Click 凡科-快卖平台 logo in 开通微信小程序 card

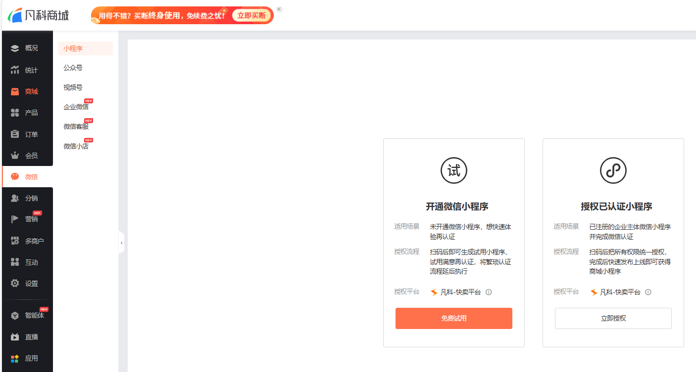tap(434, 292)
